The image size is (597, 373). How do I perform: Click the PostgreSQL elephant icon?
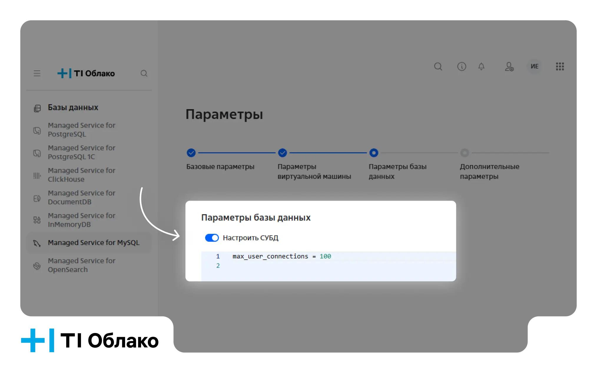37,130
